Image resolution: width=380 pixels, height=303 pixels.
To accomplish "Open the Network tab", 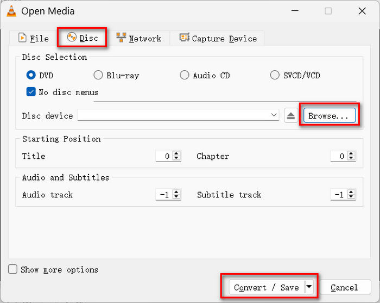I will [x=138, y=38].
